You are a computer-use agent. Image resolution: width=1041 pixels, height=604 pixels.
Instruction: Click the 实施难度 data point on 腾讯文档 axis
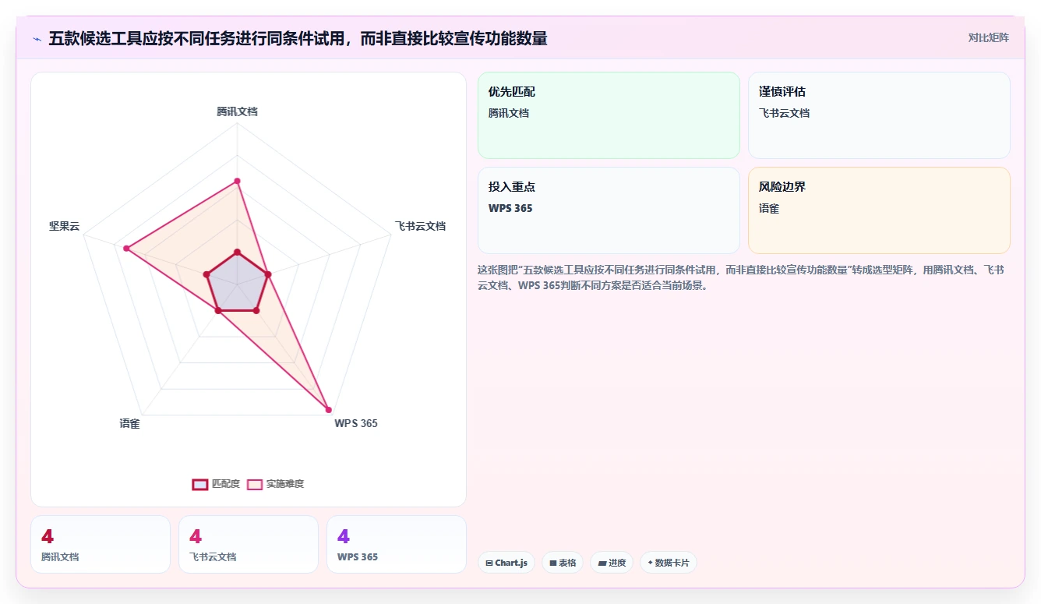point(237,181)
